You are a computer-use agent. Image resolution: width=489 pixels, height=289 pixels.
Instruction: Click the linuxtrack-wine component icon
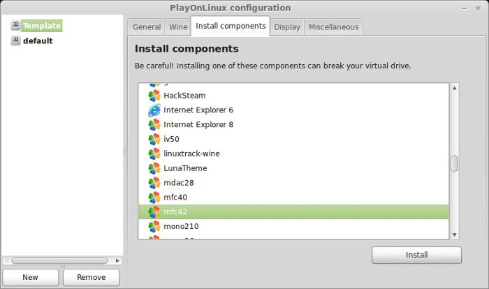(x=154, y=154)
